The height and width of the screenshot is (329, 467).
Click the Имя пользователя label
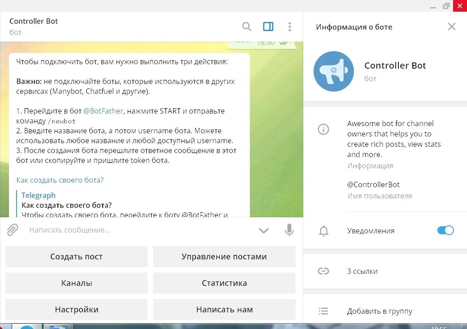[x=380, y=196]
